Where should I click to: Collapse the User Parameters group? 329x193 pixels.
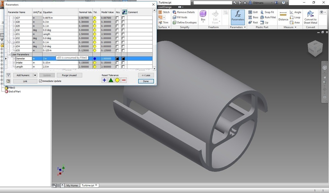click(x=9, y=55)
